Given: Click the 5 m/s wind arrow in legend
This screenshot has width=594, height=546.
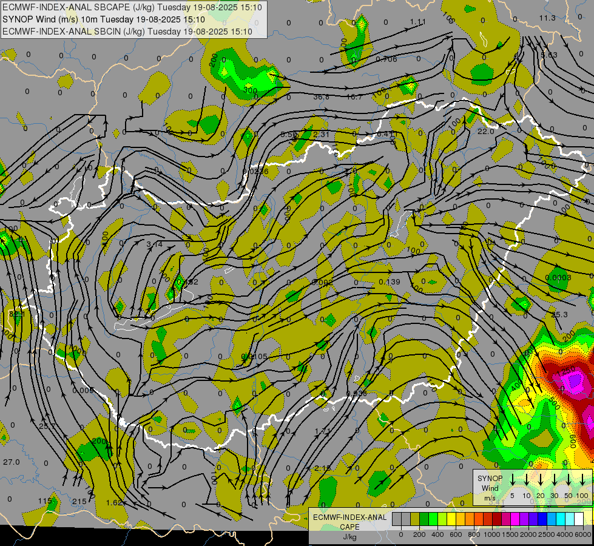Looking at the screenshot, I should coord(512,479).
